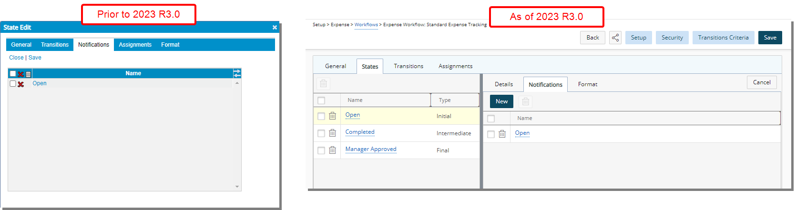Switch to Transitions tab in State Edit
The image size is (796, 210).
click(55, 45)
